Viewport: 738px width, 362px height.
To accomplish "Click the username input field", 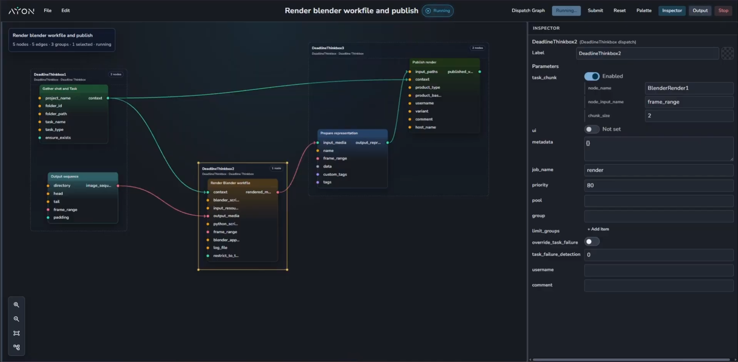I will point(658,270).
